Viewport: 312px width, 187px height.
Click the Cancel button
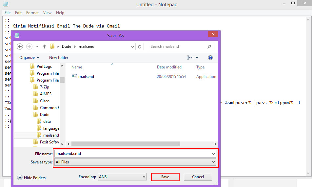[198, 177]
